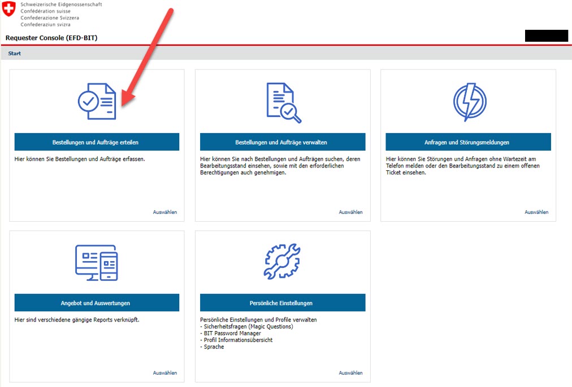
Task: Click text 'Hier können Sie Bestellungen und Aufträge erfassen.'
Action: 80,159
